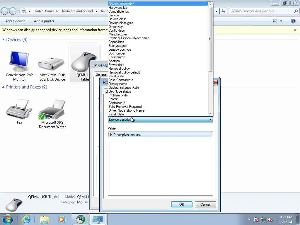Collapse the Property combo box arrow
The height and width of the screenshot is (225, 300).
210,120
